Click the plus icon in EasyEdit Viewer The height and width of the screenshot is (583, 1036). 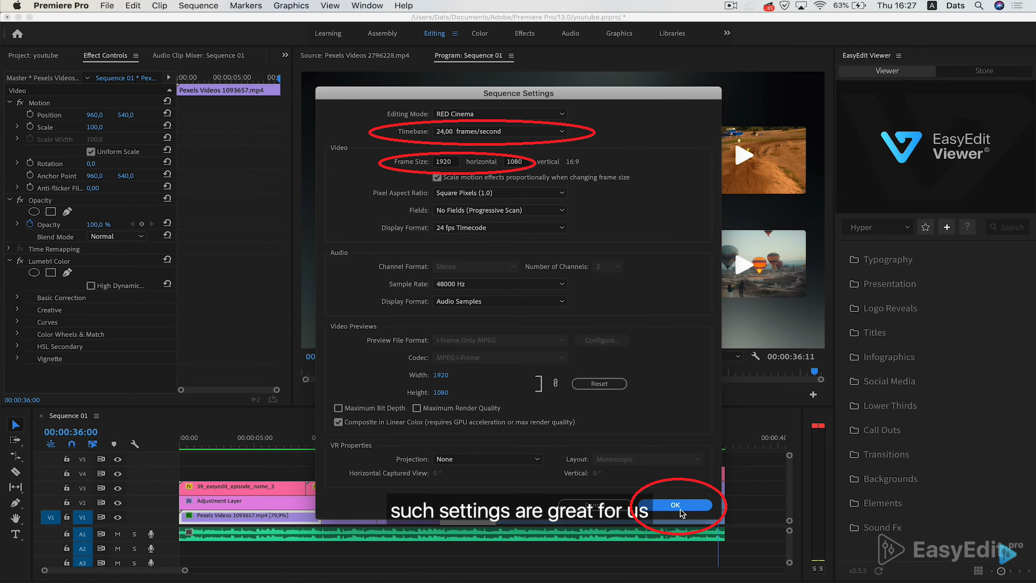coord(947,227)
